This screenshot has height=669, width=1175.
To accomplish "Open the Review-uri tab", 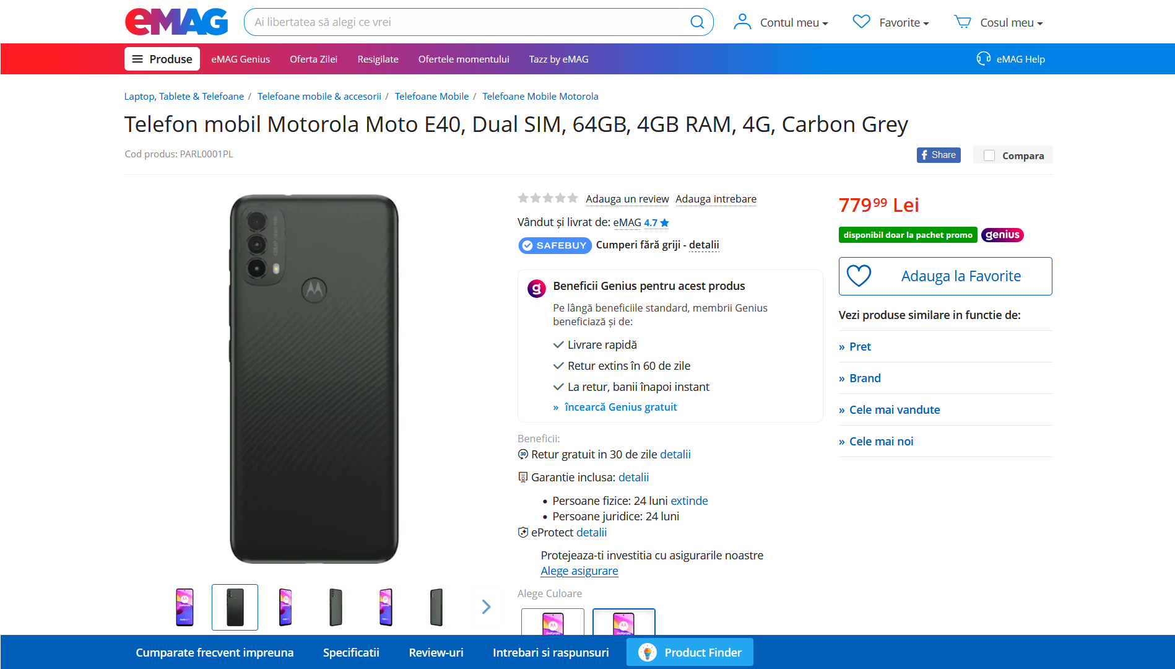I will click(436, 652).
